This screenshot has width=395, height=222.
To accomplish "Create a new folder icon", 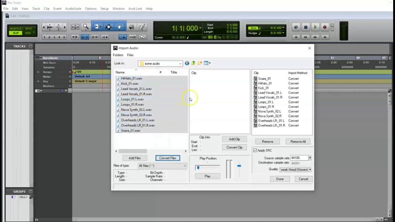I will tap(200, 63).
